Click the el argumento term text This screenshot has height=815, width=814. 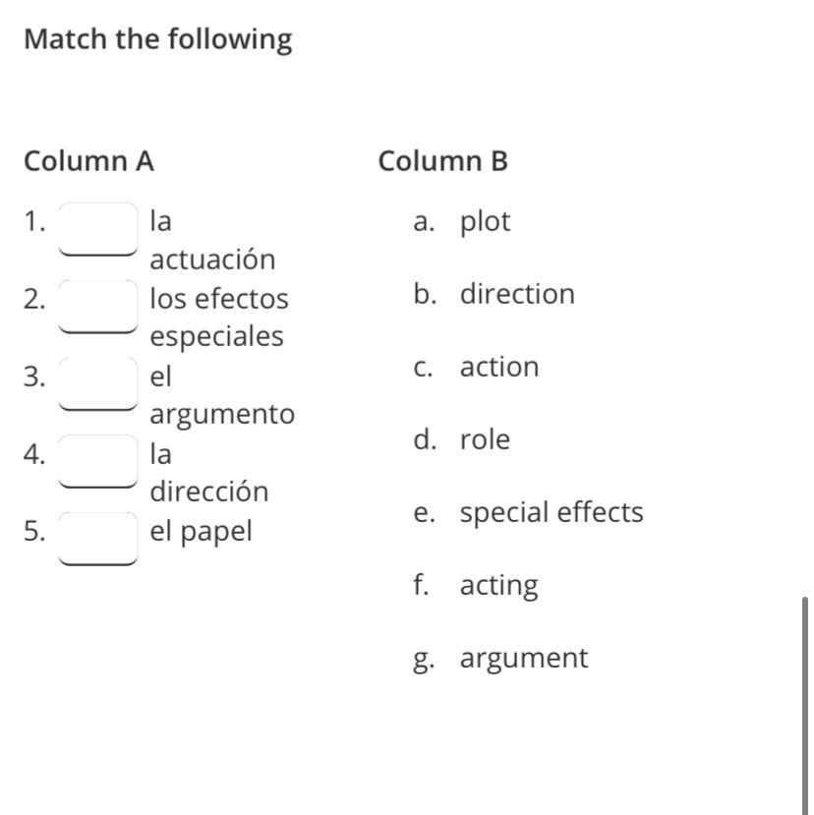(222, 395)
